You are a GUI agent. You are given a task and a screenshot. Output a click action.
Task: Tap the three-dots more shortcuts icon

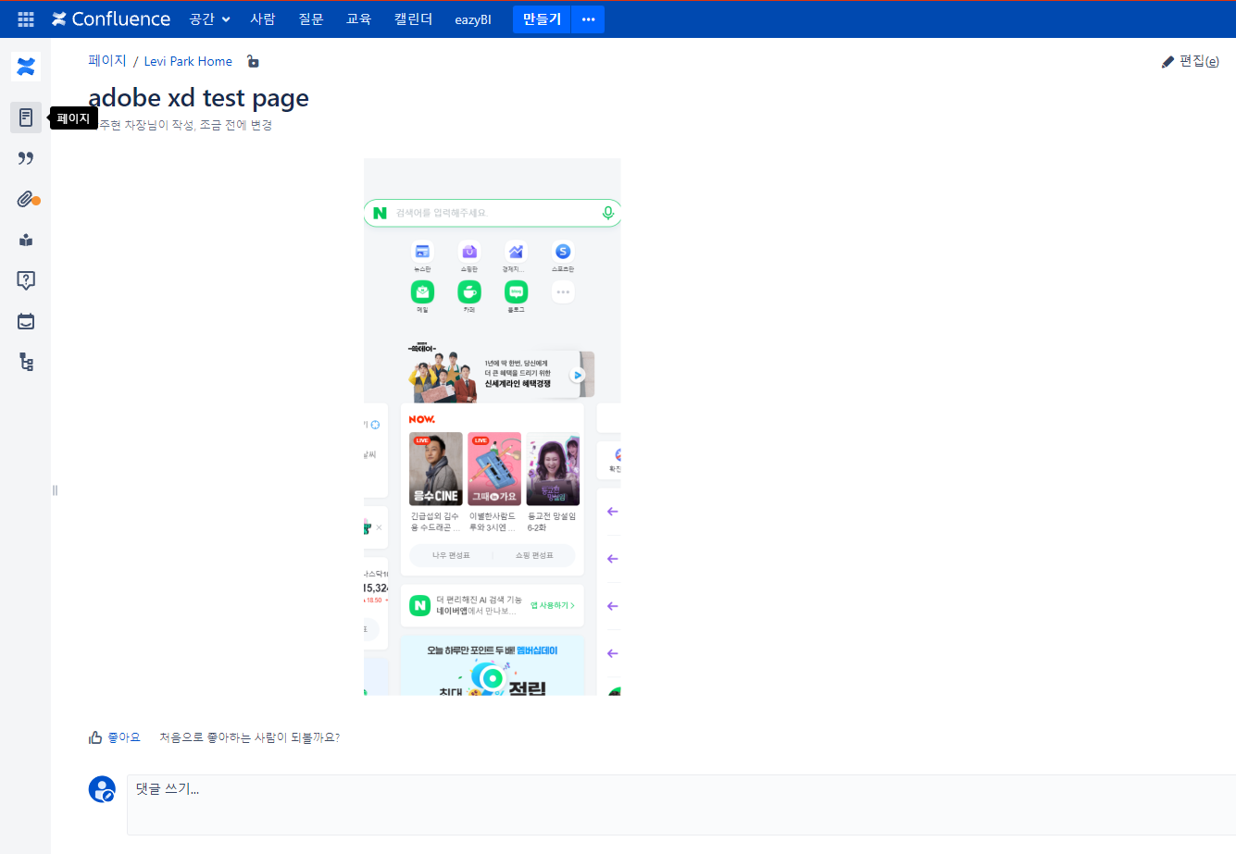click(563, 292)
